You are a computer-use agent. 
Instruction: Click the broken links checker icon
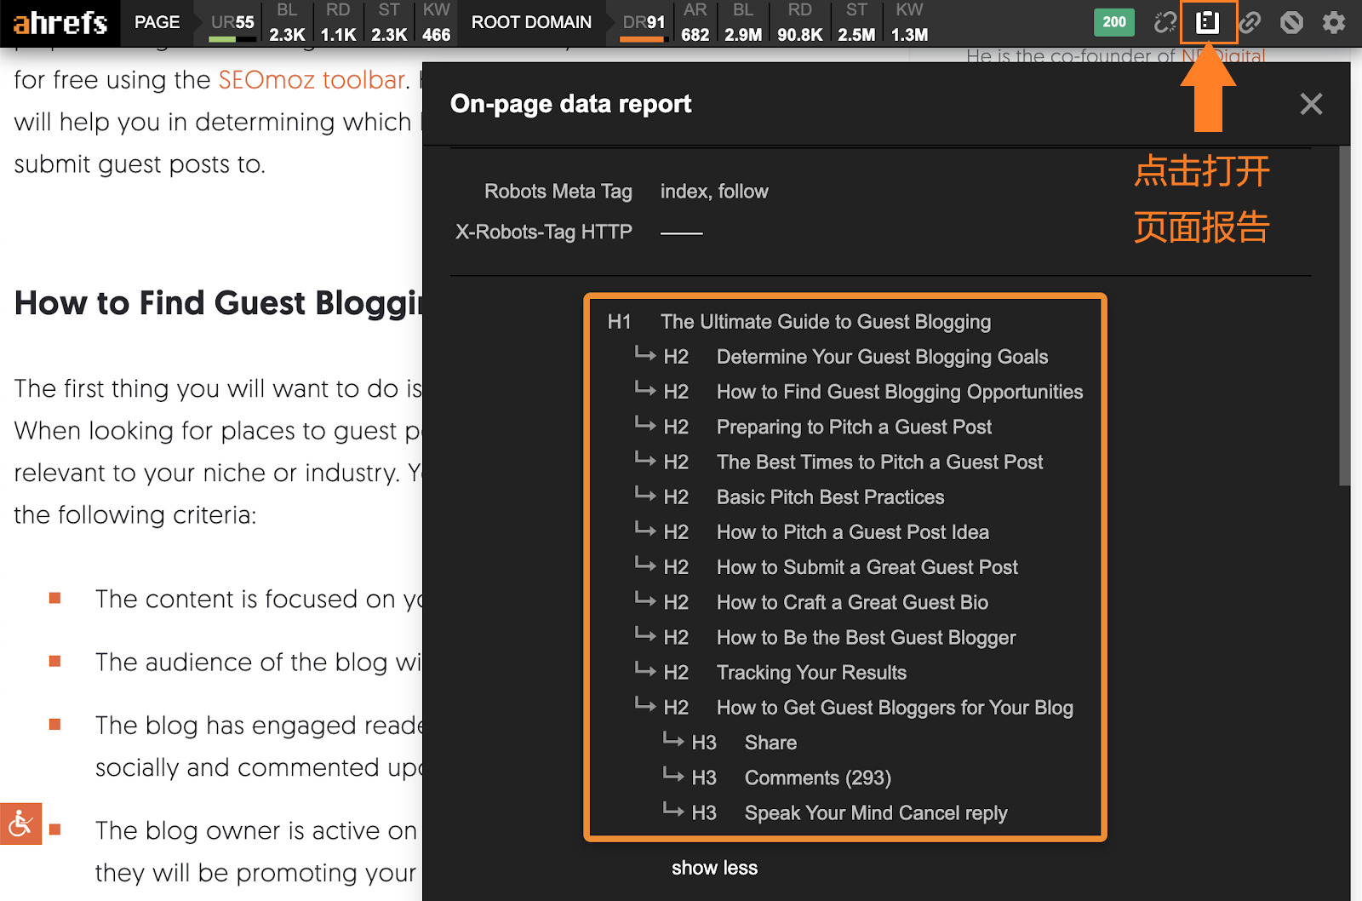click(x=1165, y=22)
